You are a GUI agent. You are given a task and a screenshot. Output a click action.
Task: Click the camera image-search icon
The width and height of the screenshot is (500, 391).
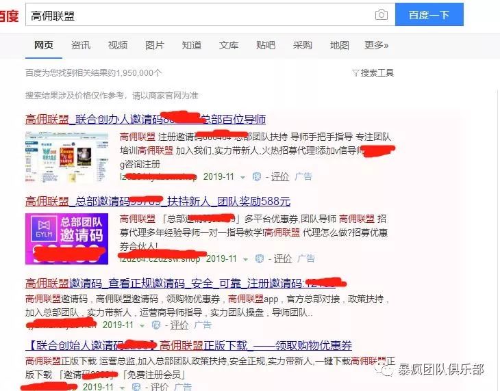tap(381, 14)
